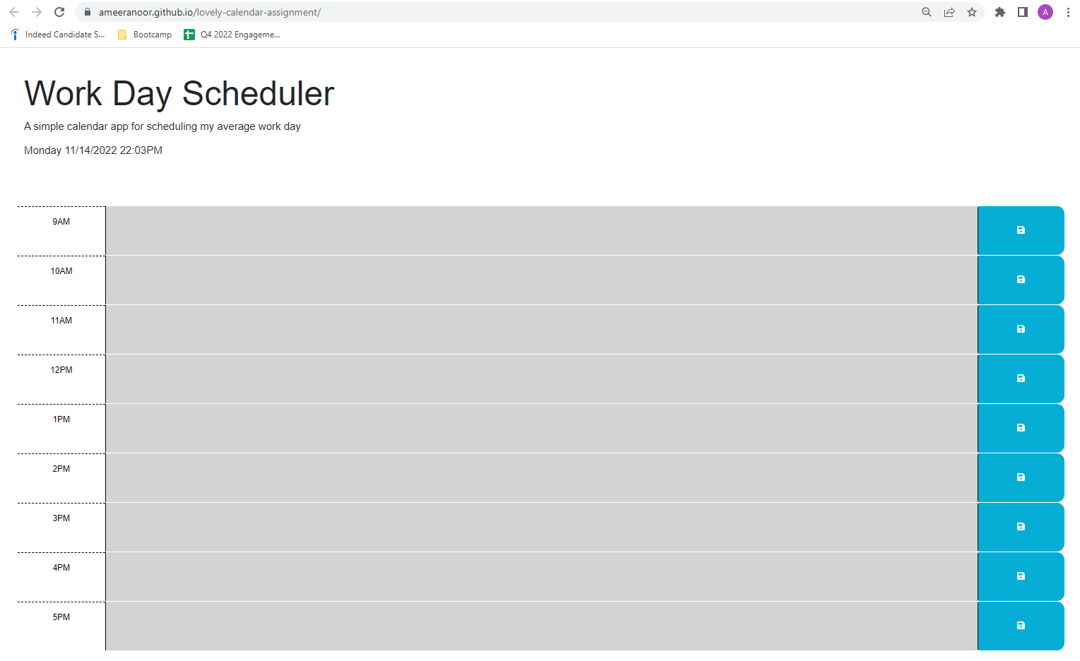Save the 11AM time block entry
This screenshot has width=1080, height=661.
pos(1020,329)
